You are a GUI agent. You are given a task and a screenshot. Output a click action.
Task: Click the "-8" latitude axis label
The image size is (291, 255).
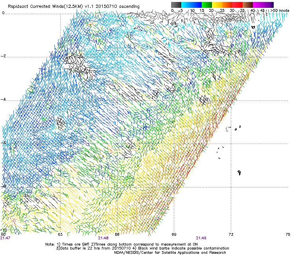pos(3,186)
